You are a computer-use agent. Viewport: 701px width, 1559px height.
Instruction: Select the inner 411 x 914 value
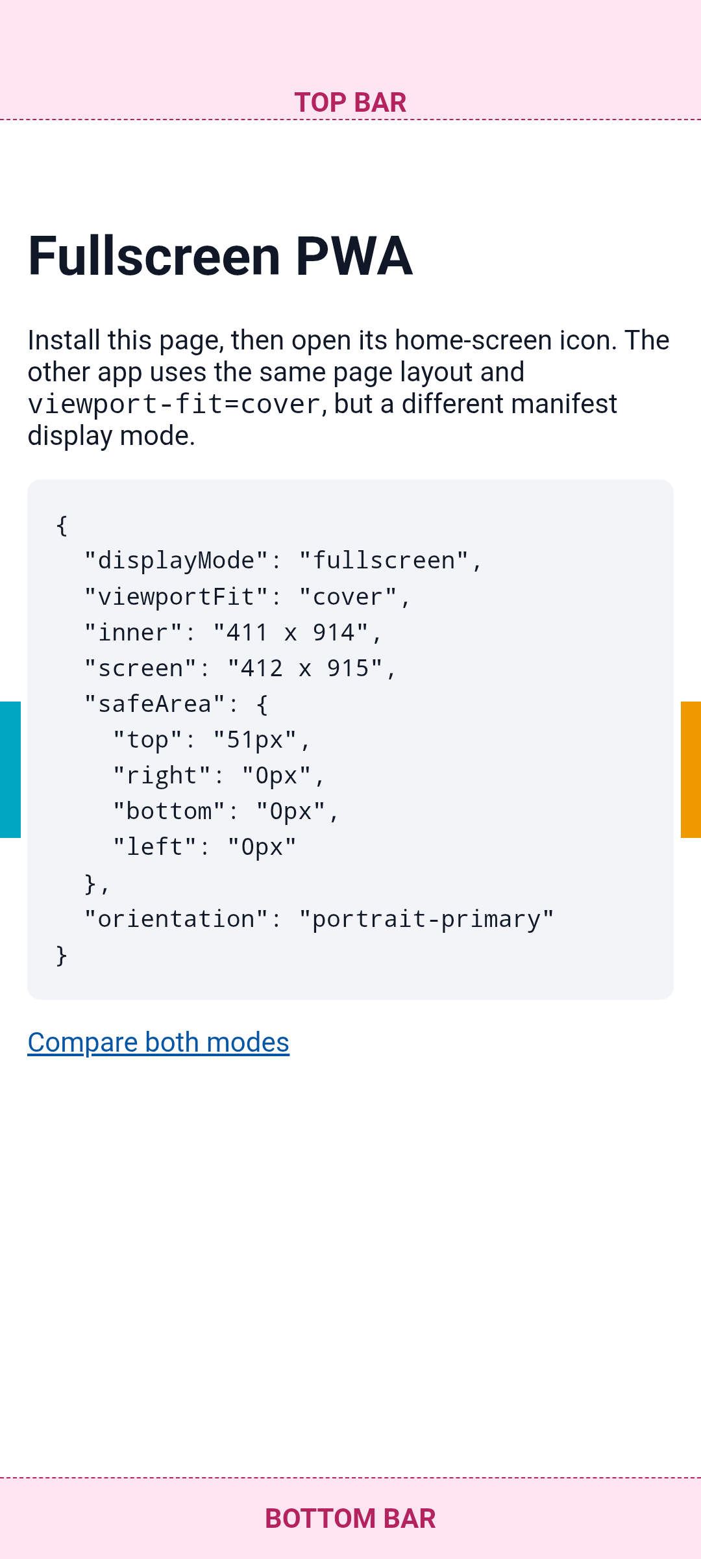291,632
